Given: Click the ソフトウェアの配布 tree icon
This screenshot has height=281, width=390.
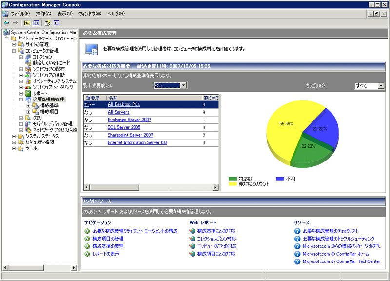Looking at the screenshot, I should pos(28,69).
